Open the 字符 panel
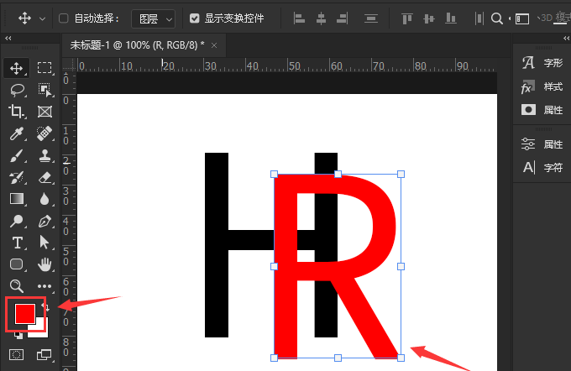 (542, 167)
